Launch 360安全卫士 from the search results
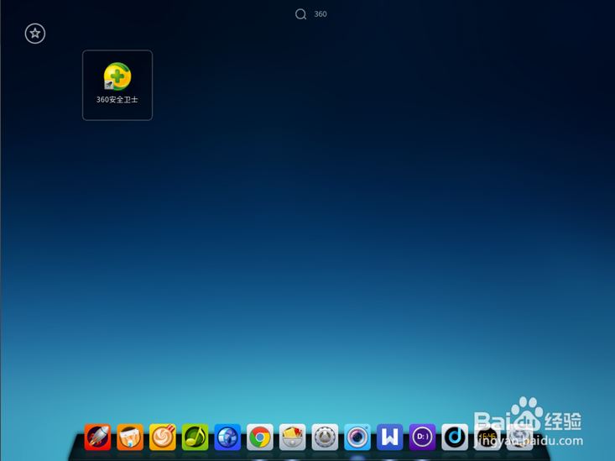Screen dimensions: 615x461 117,76
